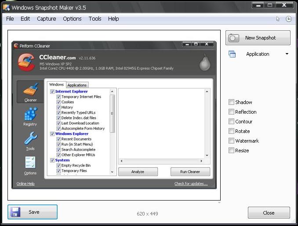
Task: Click the v2.11.636 version text
Action: point(87,58)
